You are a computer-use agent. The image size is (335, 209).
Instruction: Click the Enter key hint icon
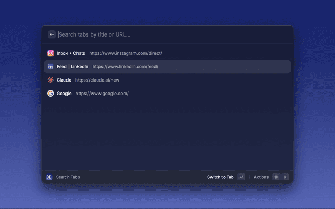point(241,177)
